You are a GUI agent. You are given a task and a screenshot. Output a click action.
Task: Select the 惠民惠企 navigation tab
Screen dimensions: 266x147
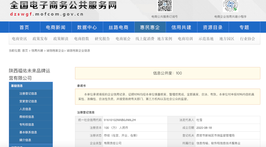pos(150,27)
